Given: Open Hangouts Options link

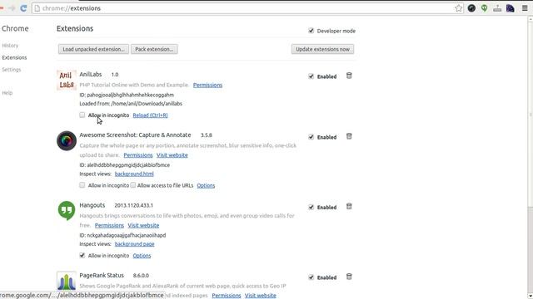Looking at the screenshot, I should (142, 256).
